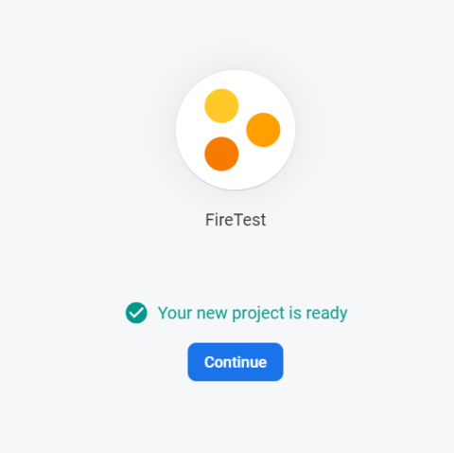
Task: Click the Continue label text on the button
Action: click(x=236, y=362)
